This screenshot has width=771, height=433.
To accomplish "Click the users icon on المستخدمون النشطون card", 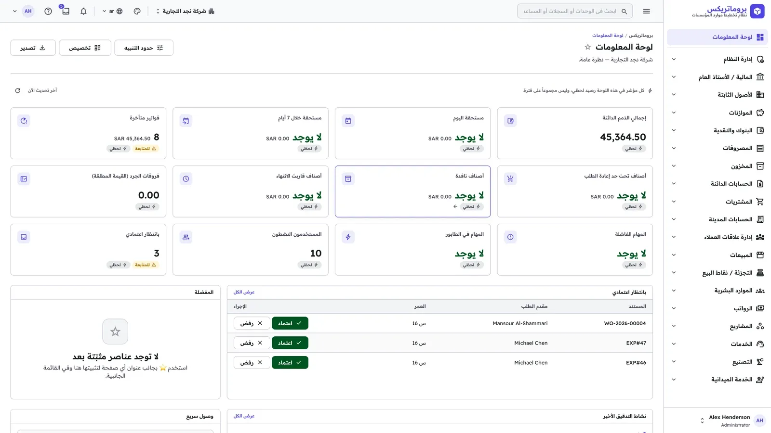I will (186, 237).
